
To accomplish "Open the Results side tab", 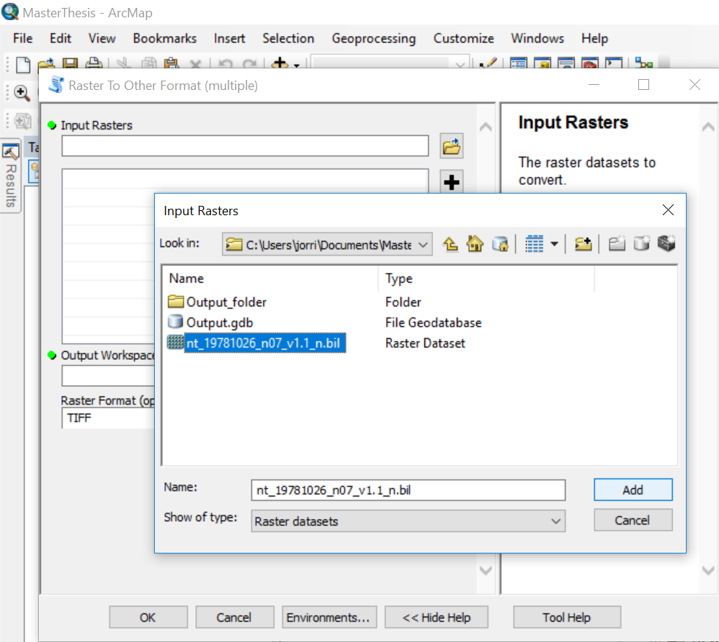I will point(11,176).
